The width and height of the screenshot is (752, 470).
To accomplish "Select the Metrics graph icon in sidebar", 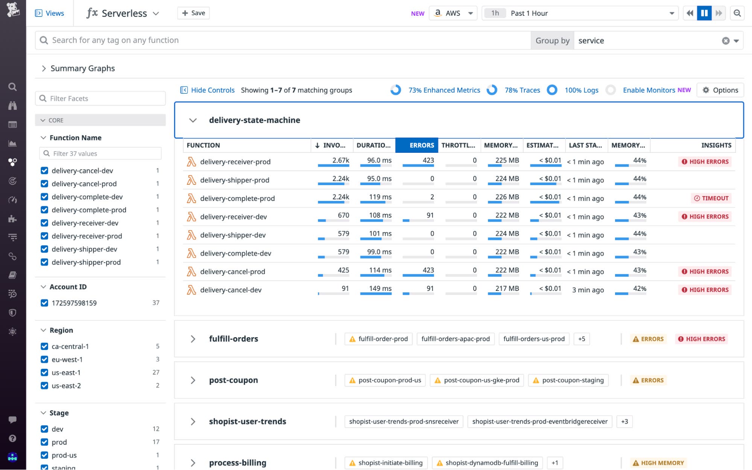I will [13, 143].
